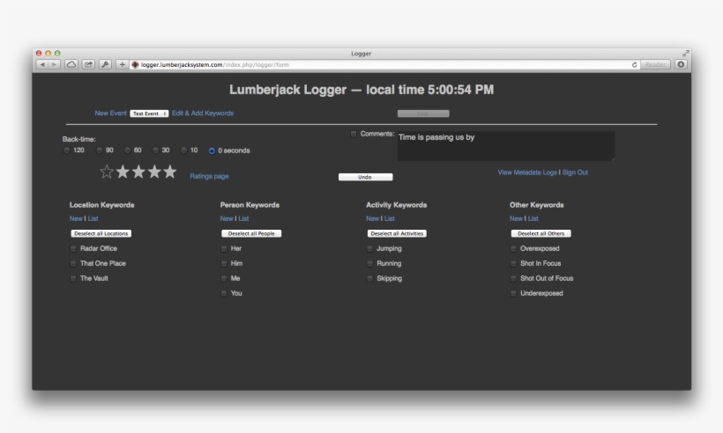
Task: Click the comments box resize handle corner
Action: tap(612, 158)
